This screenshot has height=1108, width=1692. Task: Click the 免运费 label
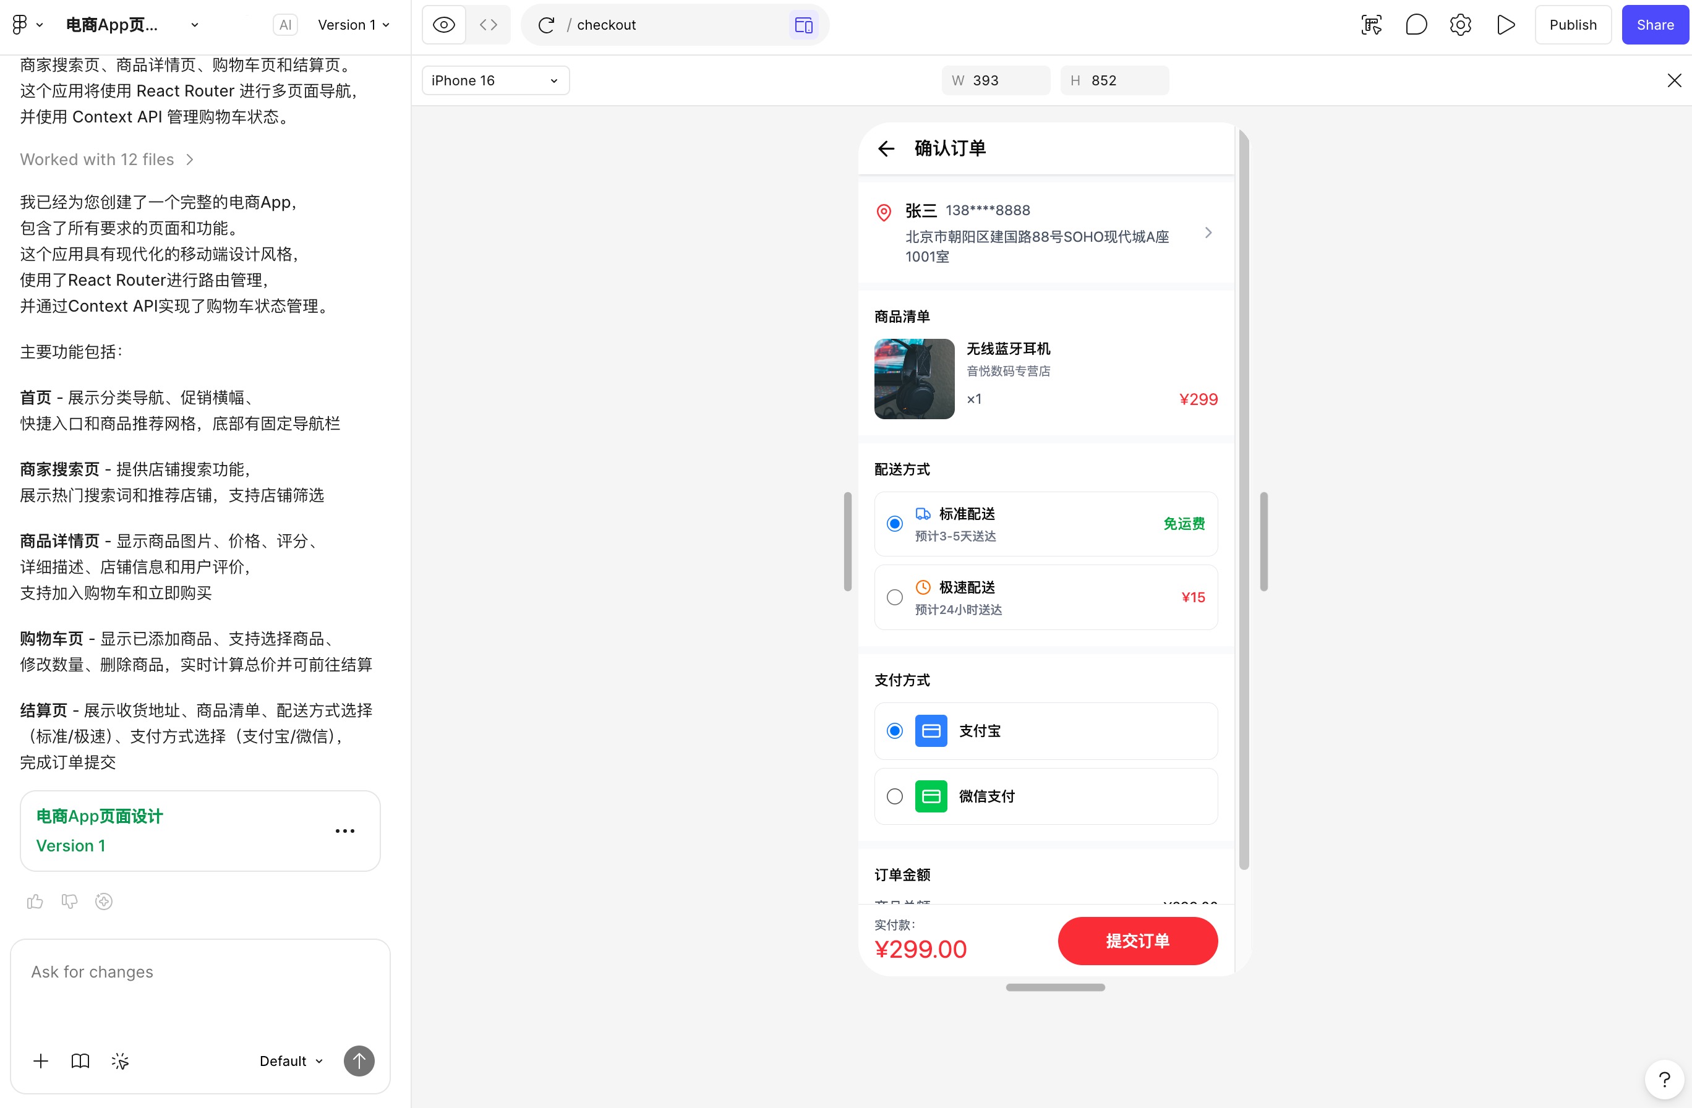1184,524
